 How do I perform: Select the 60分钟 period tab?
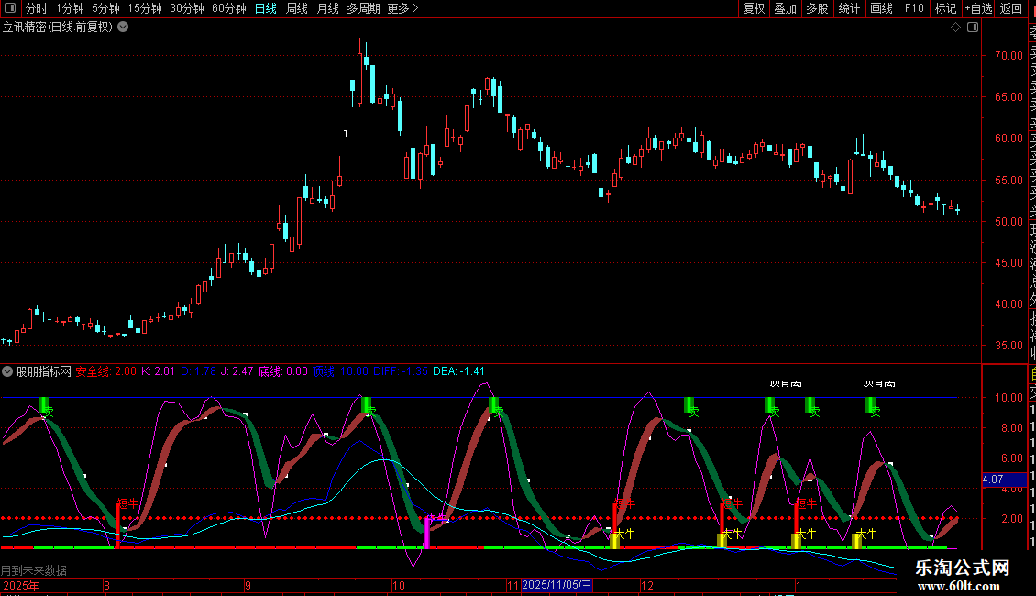[x=228, y=8]
